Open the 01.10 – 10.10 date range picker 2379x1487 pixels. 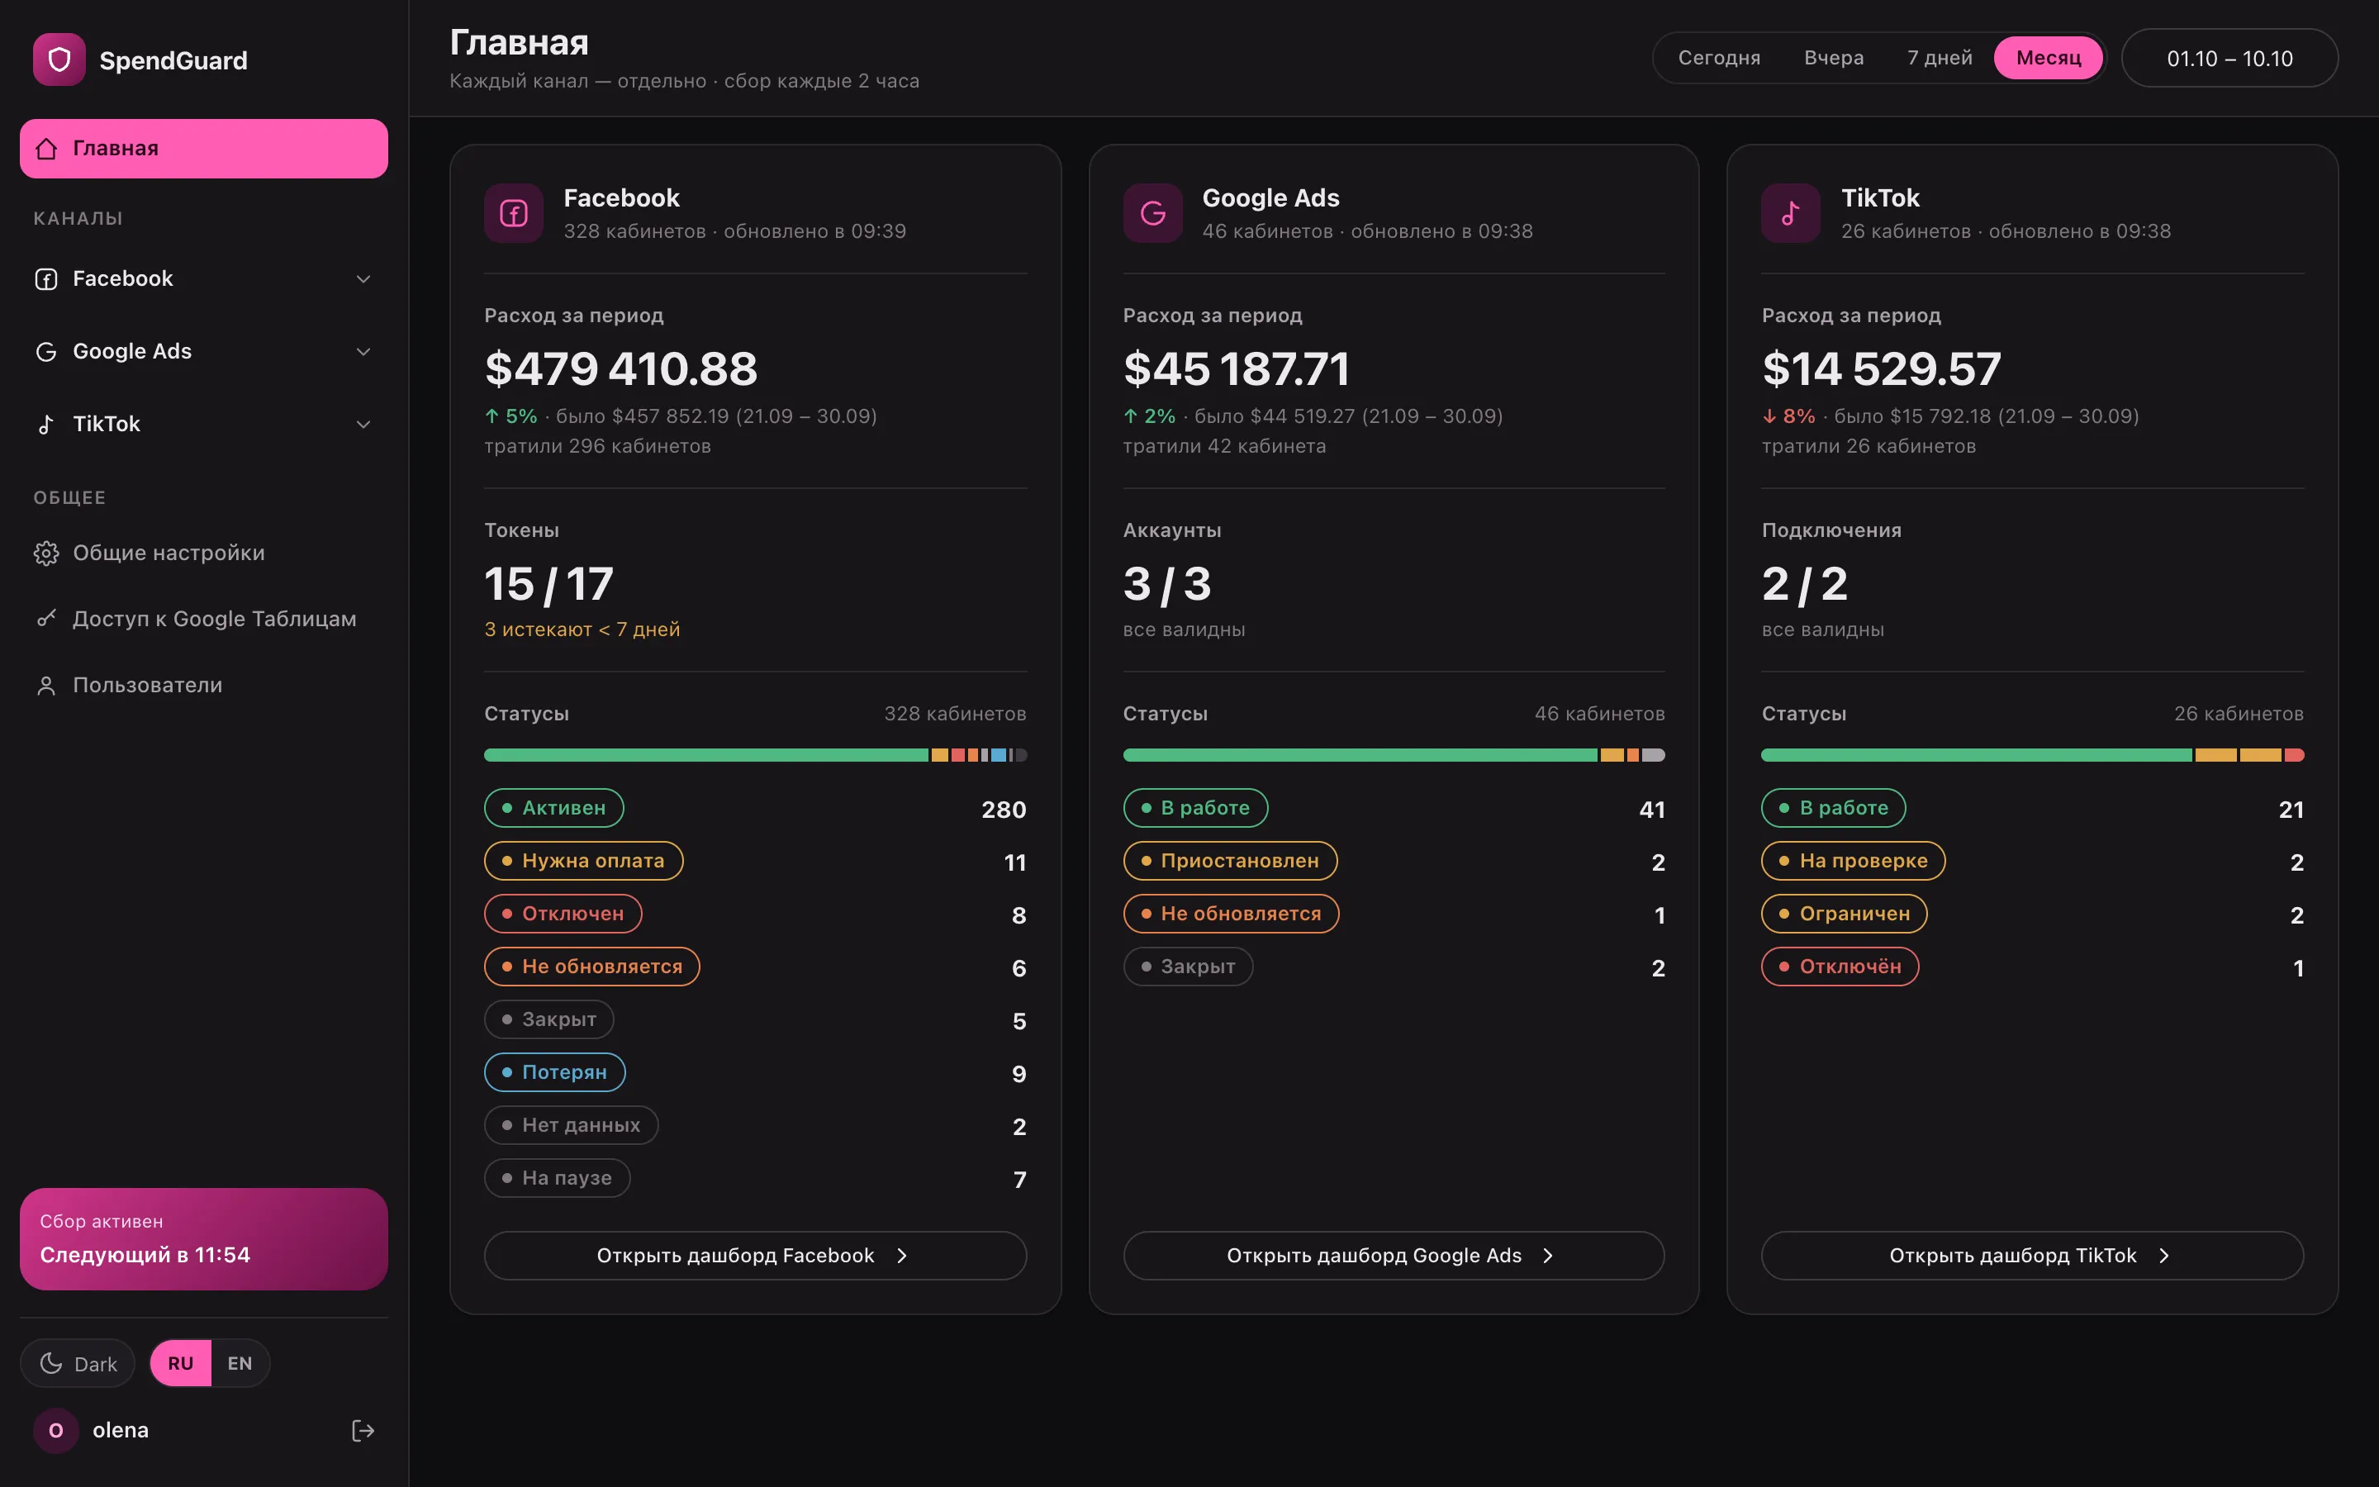click(x=2229, y=58)
